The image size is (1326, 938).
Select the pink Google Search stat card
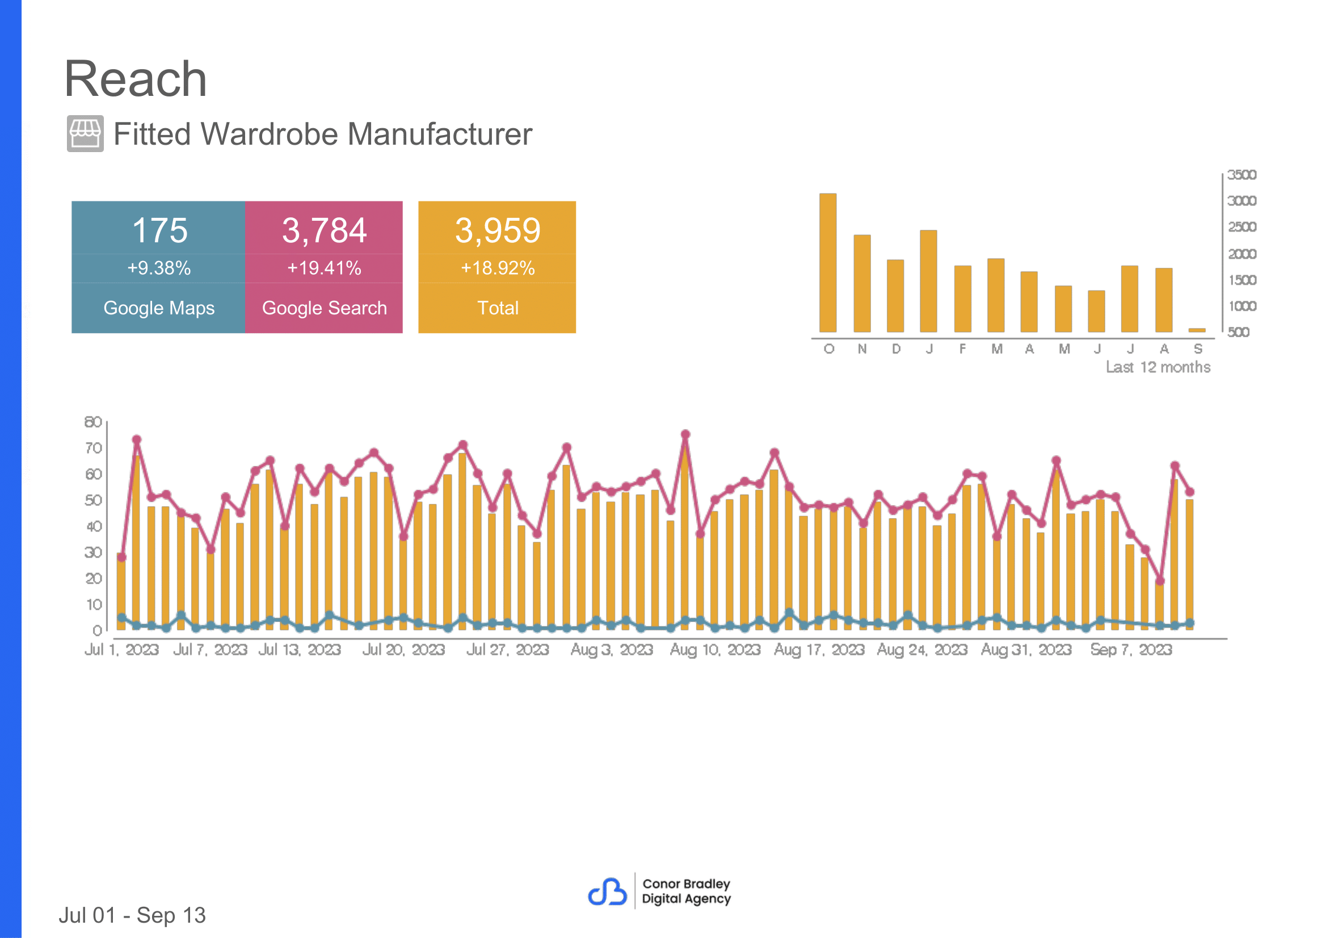pos(324,267)
